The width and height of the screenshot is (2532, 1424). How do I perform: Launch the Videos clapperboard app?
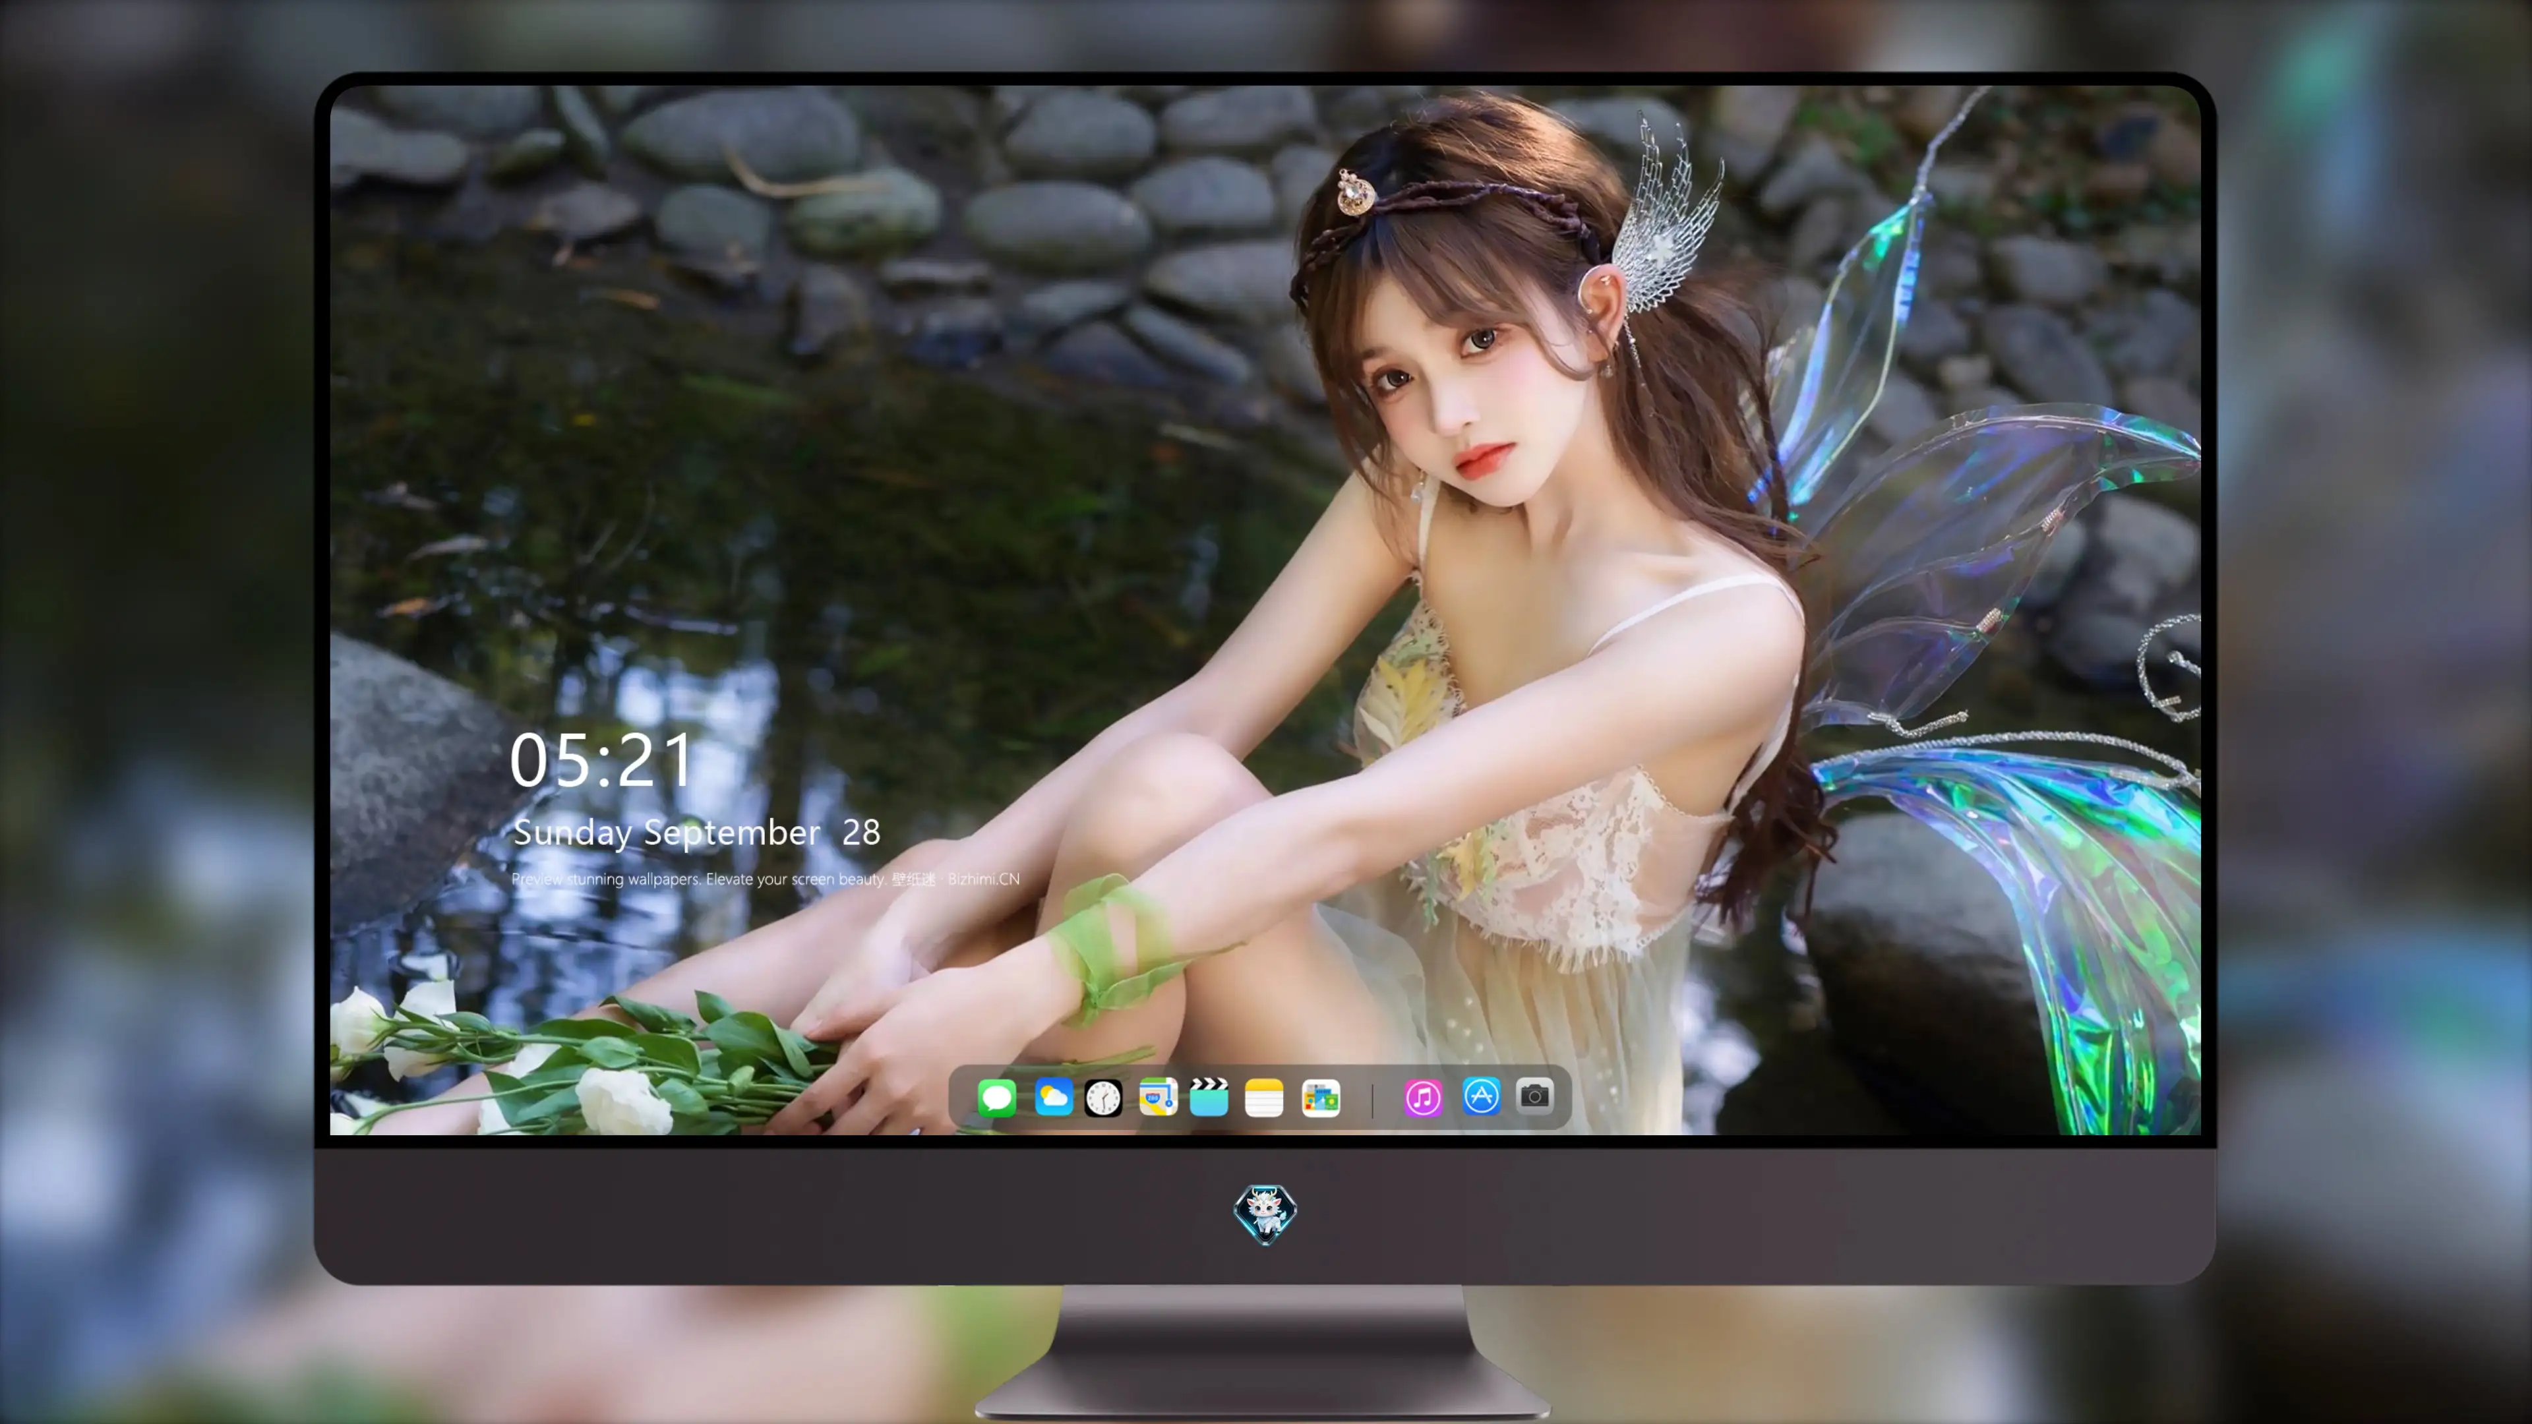[1209, 1097]
